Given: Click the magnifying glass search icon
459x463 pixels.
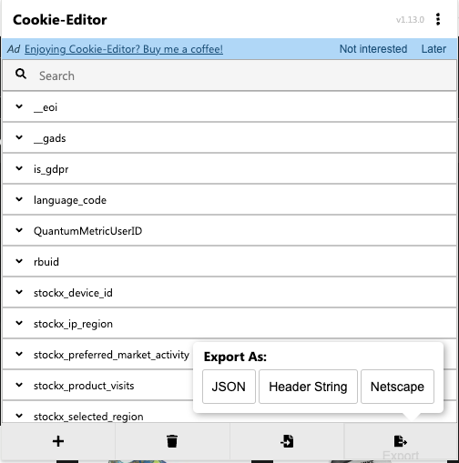Looking at the screenshot, I should click(x=21, y=74).
